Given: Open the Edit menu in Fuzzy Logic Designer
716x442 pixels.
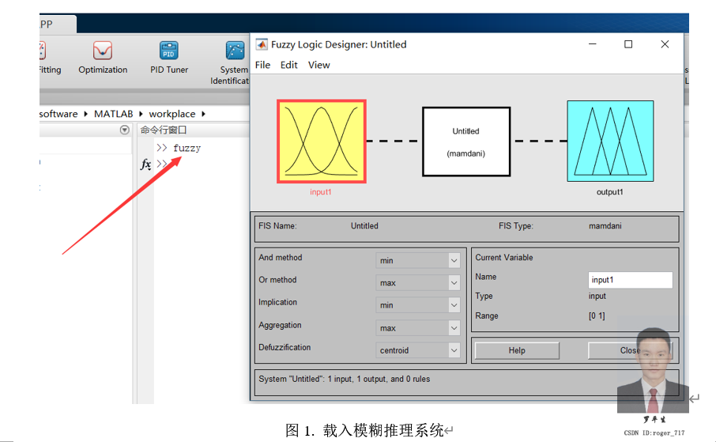Looking at the screenshot, I should point(289,65).
